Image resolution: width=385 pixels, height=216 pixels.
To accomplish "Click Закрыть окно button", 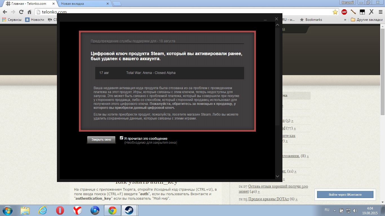I will click(x=101, y=140).
